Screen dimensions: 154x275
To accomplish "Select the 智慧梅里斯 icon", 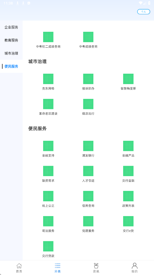I will point(128,79).
